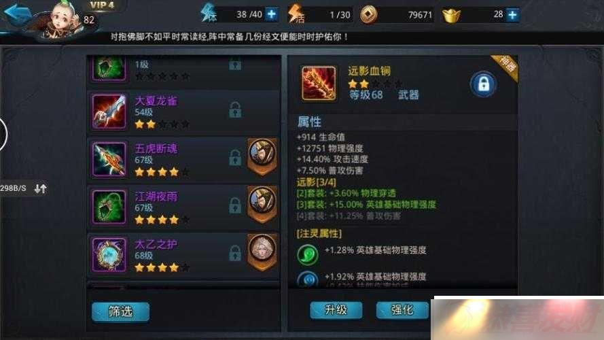
Task: Tap the blue back arrow icon
Action: point(18,14)
